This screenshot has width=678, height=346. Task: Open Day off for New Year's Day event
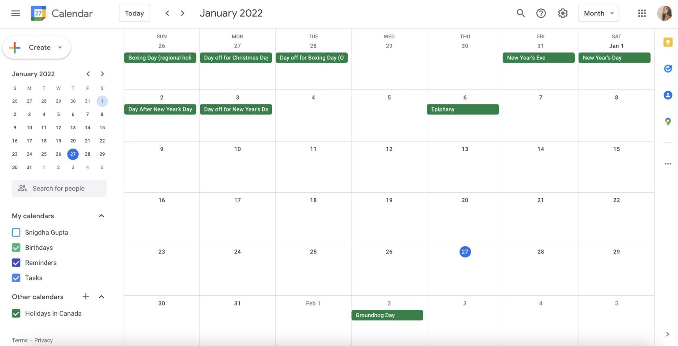click(236, 109)
